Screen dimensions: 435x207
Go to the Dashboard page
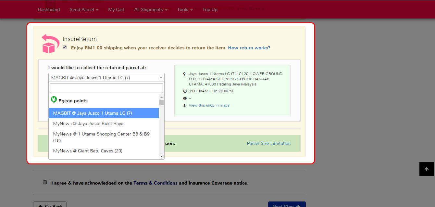click(49, 9)
